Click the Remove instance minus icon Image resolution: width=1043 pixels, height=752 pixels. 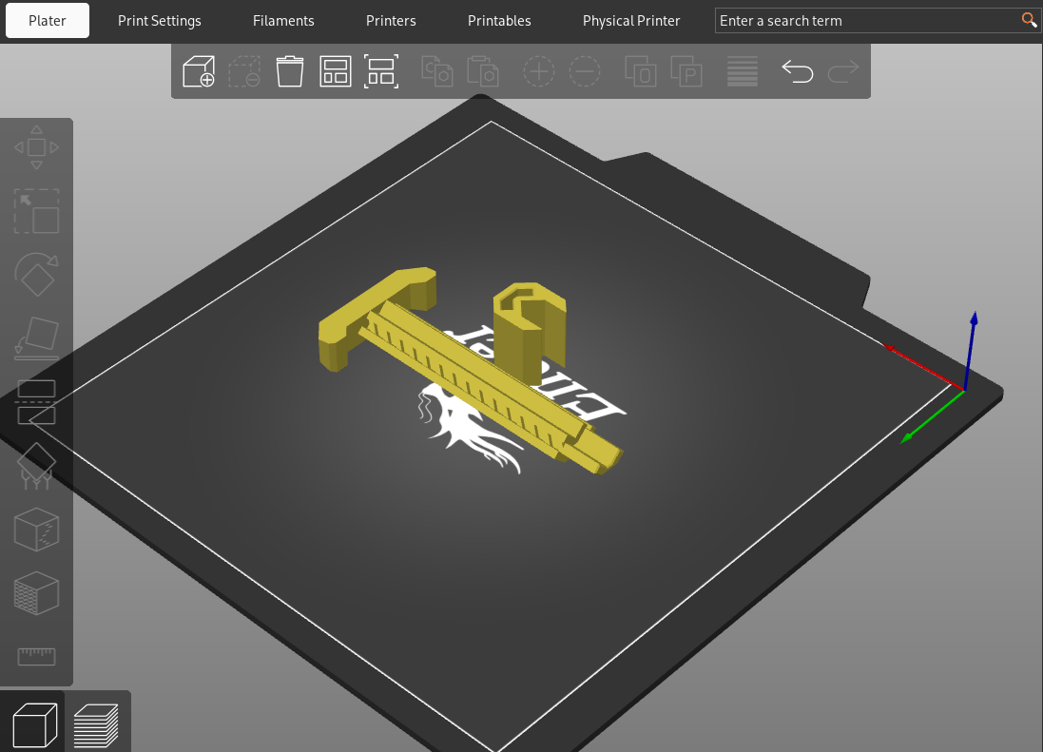585,71
